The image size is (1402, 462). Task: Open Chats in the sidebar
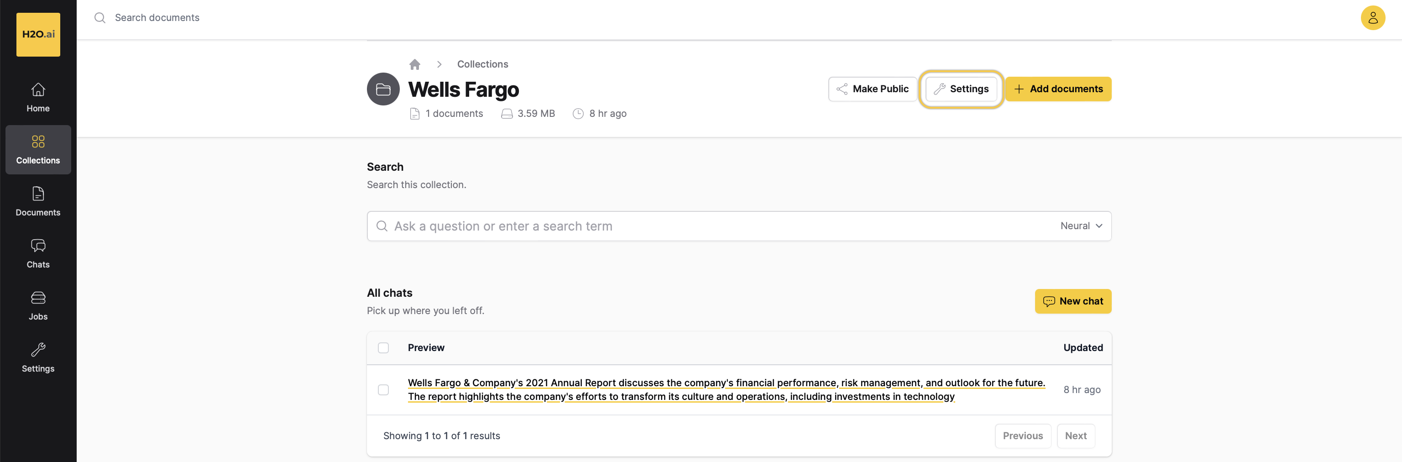point(38,253)
